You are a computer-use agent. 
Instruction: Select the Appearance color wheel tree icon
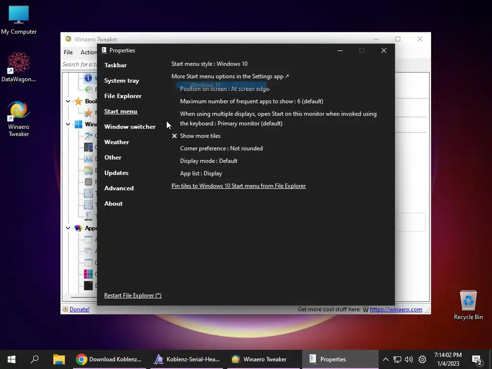[78, 228]
